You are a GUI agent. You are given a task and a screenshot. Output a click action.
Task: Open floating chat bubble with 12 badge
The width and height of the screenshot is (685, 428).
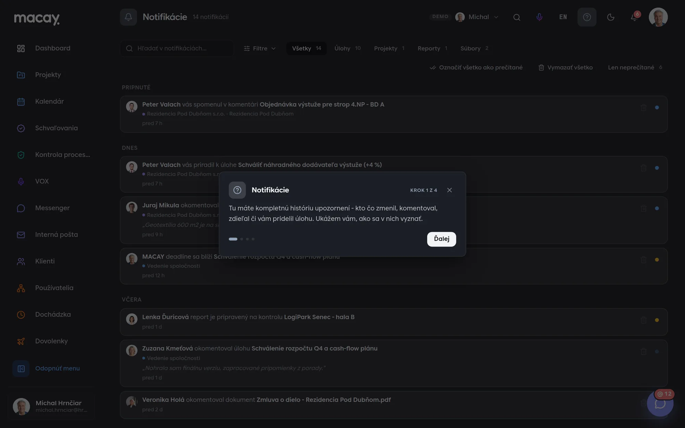[x=660, y=403]
